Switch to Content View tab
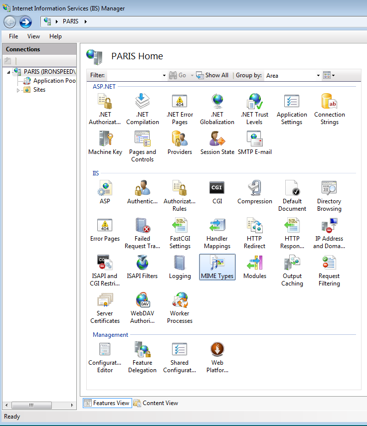 tap(156, 403)
